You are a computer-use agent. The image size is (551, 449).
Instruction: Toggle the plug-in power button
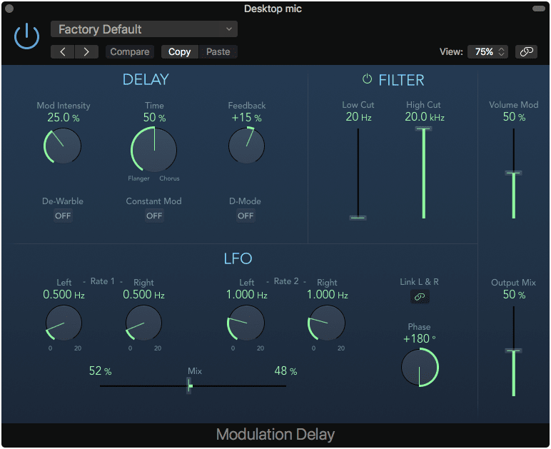pyautogui.click(x=26, y=36)
